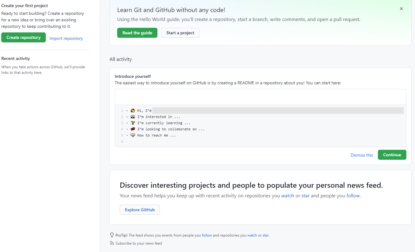Open the Import repository link
415x252 pixels.
(66, 38)
